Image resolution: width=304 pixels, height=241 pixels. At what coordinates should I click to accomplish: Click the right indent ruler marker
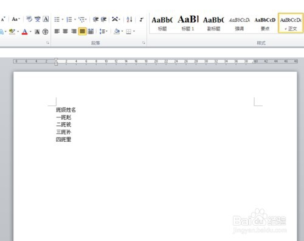tap(254, 61)
